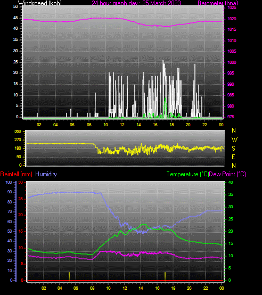Click the yellow dotted marker near hour 17
Viewport: 262px width, 295px height.
pyautogui.click(x=165, y=277)
